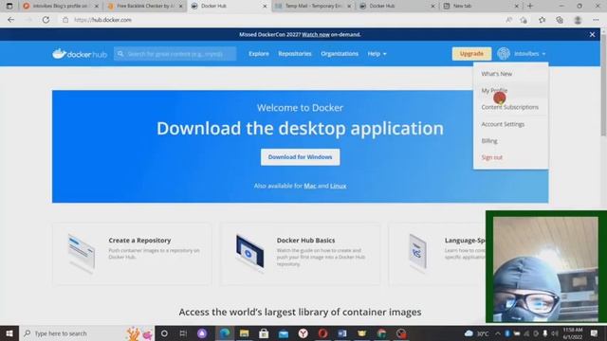Select Billing in the account menu
This screenshot has width=607, height=341.
click(489, 141)
